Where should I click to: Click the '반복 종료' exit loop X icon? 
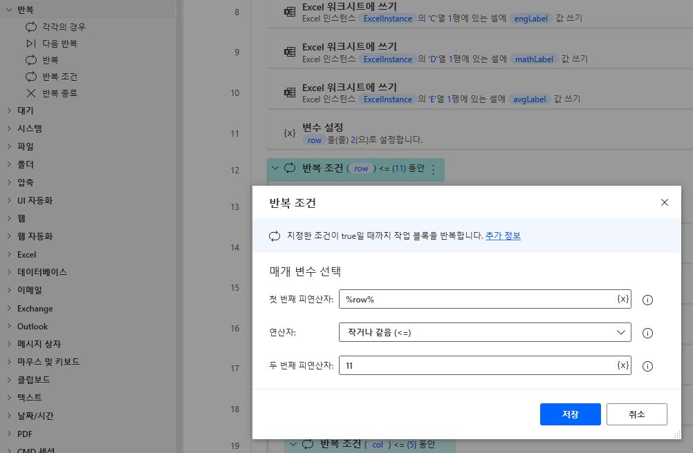coord(31,93)
